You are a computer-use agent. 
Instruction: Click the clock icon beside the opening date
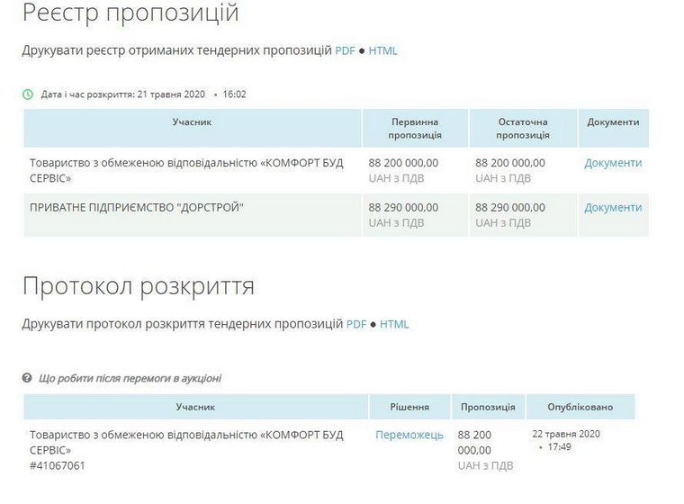[x=28, y=94]
